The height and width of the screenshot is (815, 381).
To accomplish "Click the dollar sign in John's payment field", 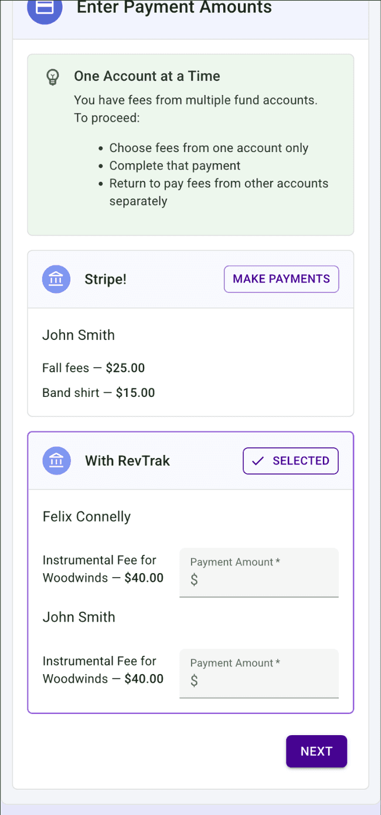I will coord(193,681).
